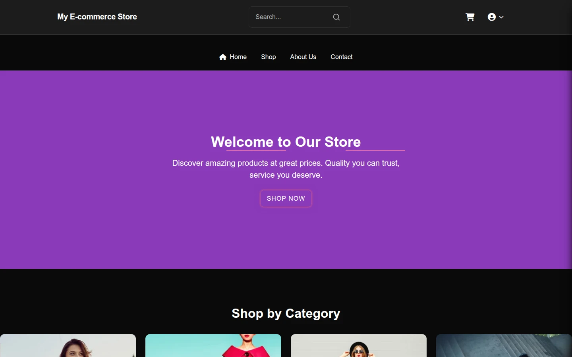Open the shopping cart icon
Screen dimensions: 572x357
(470, 17)
